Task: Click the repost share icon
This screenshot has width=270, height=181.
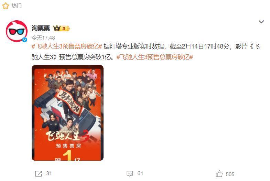Action: point(39,173)
